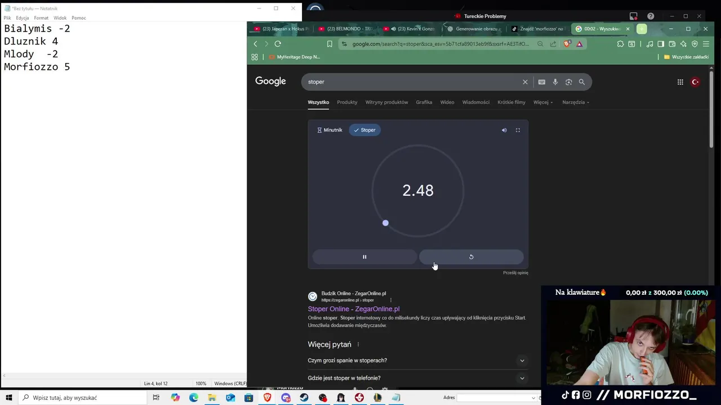Switch to the BELMONDO browser tab

(345, 29)
